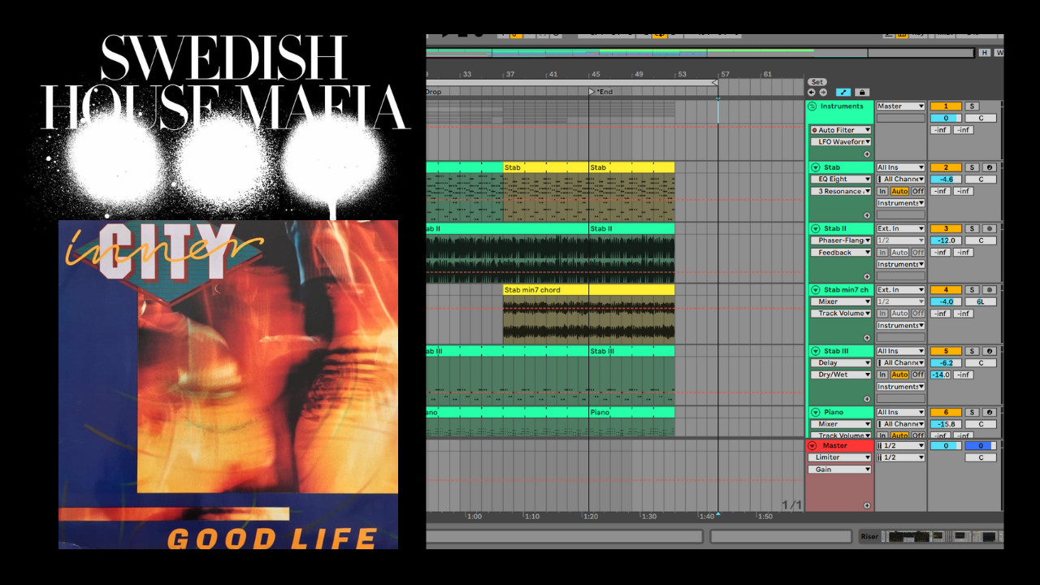The image size is (1040, 585).
Task: Select Auto monitoring on Stab III track
Action: pyautogui.click(x=899, y=375)
